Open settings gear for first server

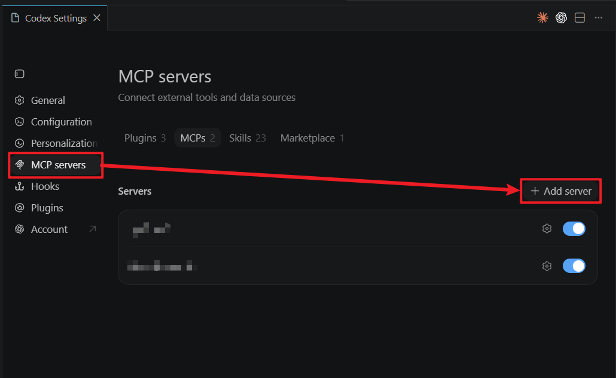pos(547,229)
